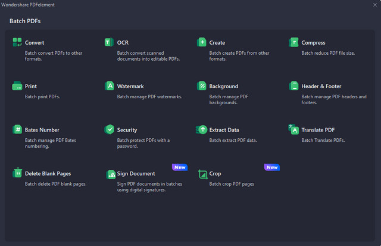Viewport: 381px width, 246px height.
Task: Open the Crop tool icon
Action: click(202, 174)
